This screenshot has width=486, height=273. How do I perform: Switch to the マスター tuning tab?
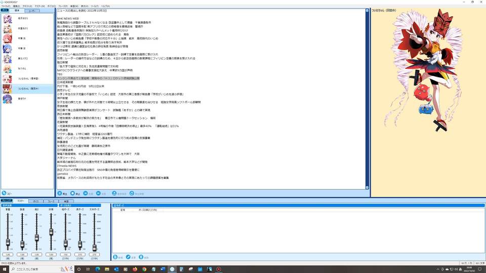click(x=21, y=201)
